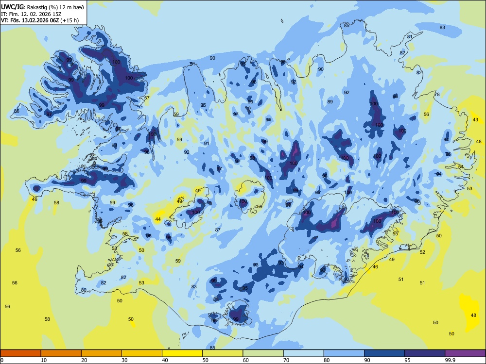Click the '95' legend scale label
The image size is (486, 364).
click(408, 360)
